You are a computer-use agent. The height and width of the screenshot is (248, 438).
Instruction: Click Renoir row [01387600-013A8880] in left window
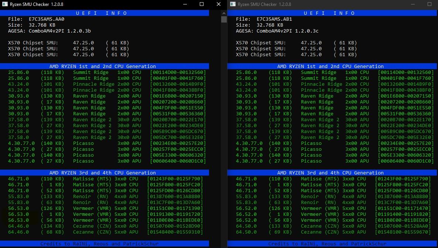click(106, 197)
